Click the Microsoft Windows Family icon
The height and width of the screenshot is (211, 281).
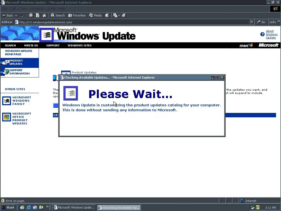7,101
